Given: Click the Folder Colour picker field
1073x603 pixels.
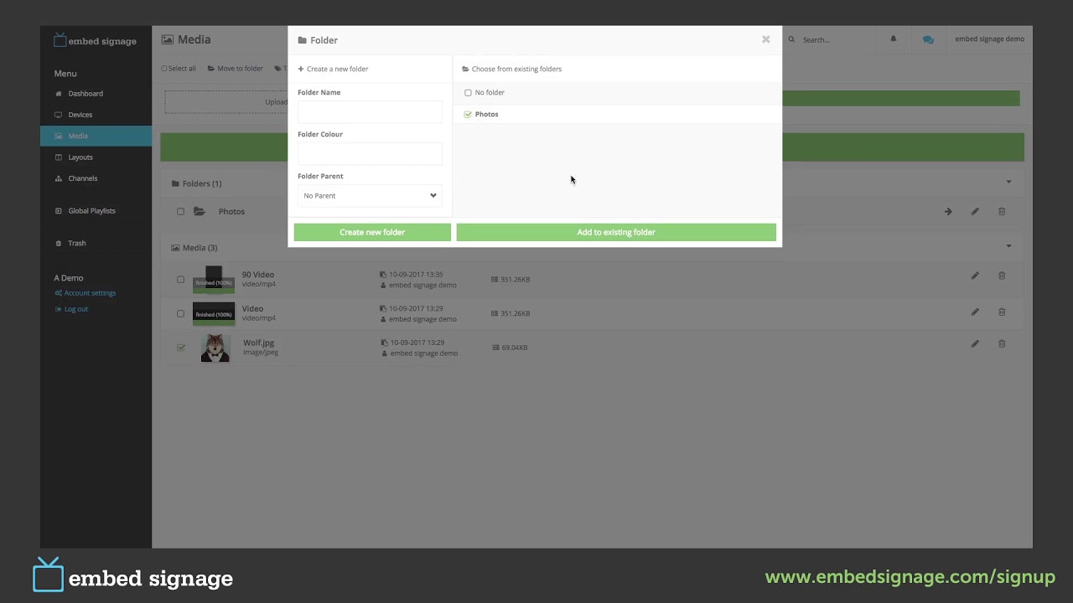Looking at the screenshot, I should pyautogui.click(x=370, y=154).
